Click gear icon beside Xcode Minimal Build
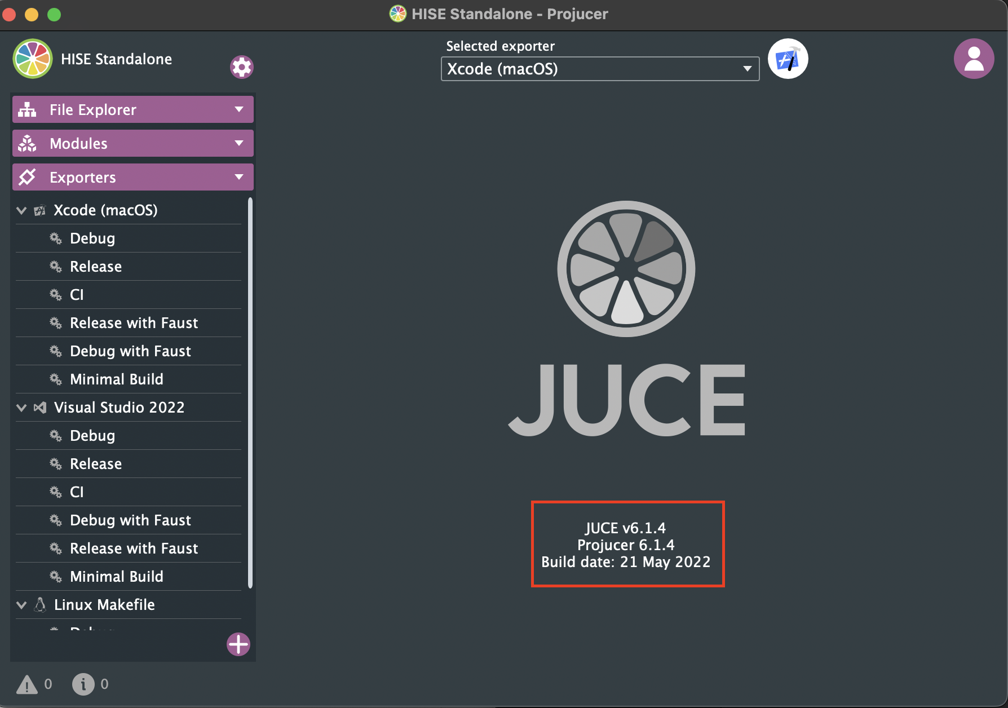1008x708 pixels. pyautogui.click(x=56, y=379)
